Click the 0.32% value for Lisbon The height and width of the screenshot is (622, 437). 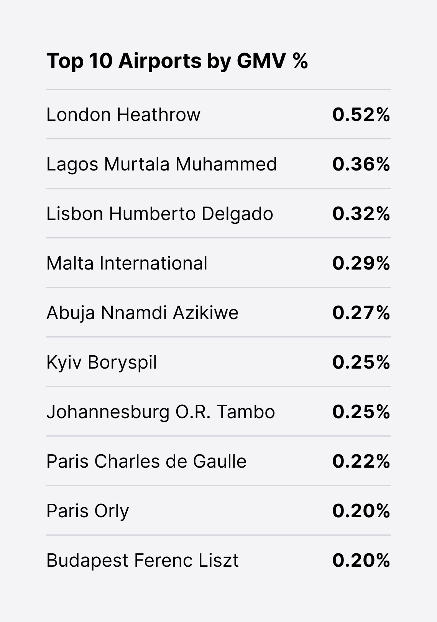point(361,213)
